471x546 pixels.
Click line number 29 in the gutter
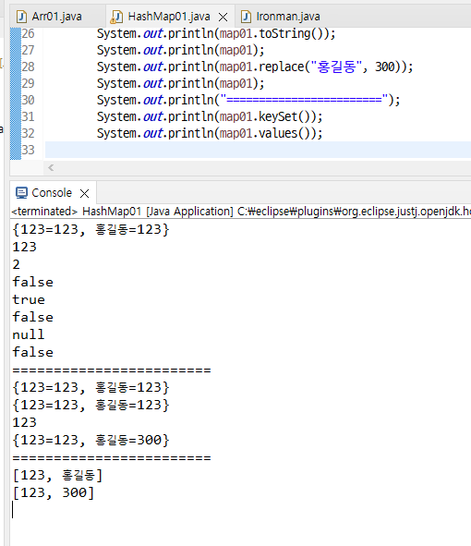click(x=28, y=83)
